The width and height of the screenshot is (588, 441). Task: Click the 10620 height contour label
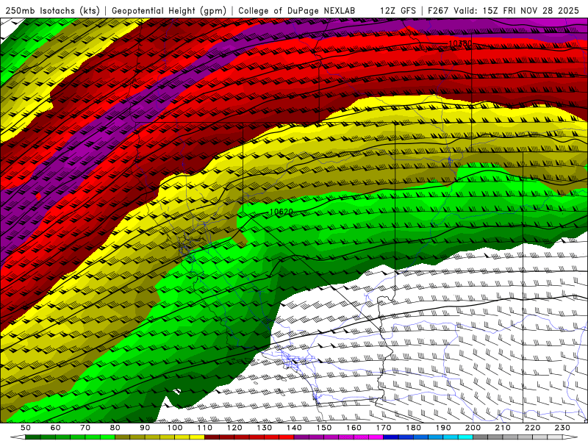(282, 212)
